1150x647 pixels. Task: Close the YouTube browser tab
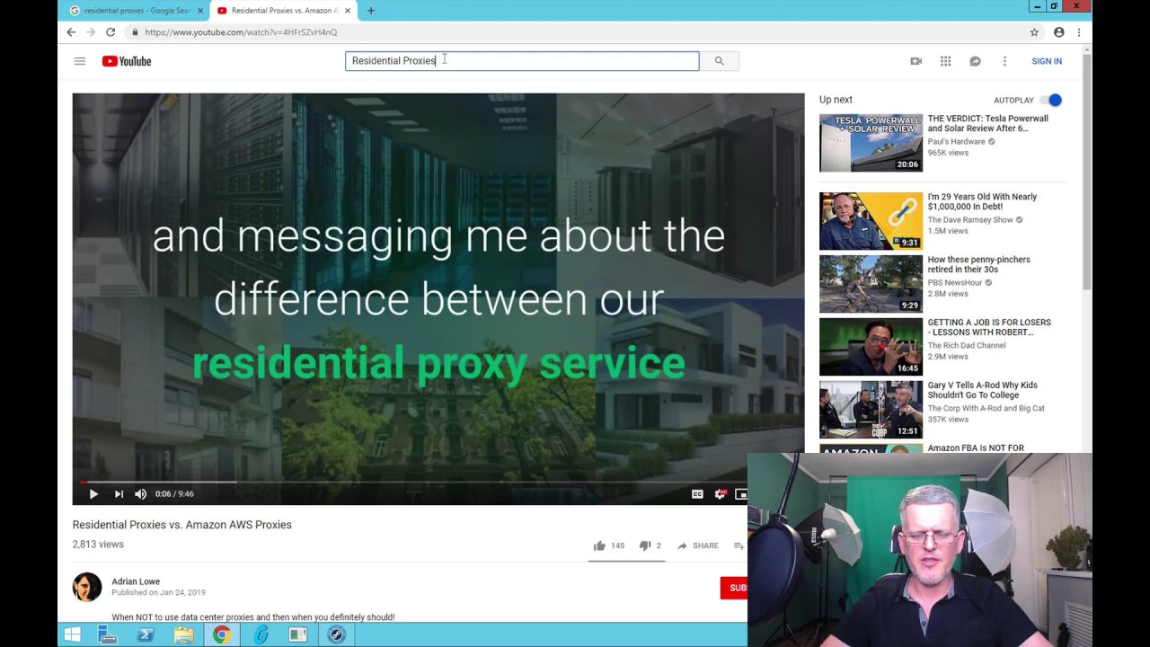coord(347,11)
